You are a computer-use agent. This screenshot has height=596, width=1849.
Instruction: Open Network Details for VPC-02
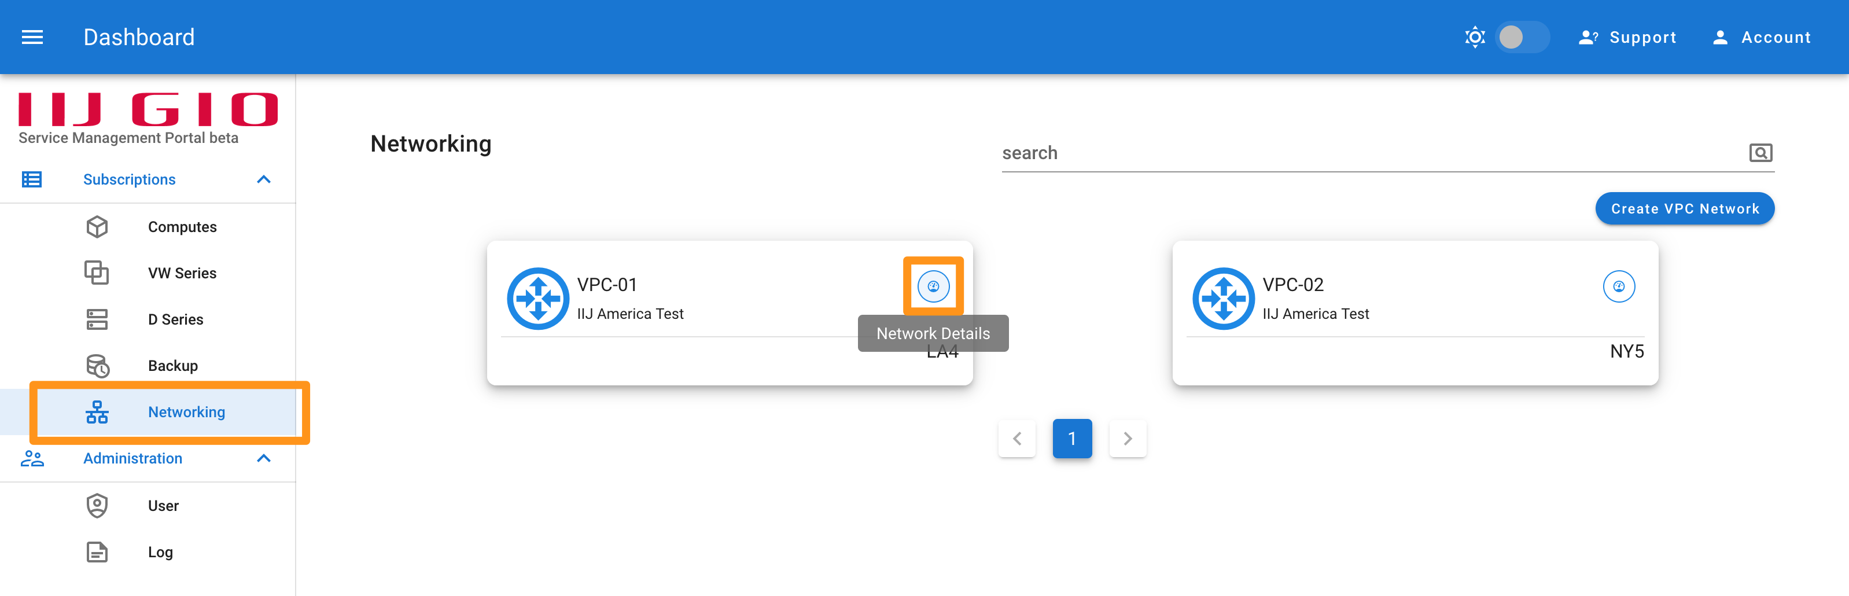click(x=1619, y=286)
